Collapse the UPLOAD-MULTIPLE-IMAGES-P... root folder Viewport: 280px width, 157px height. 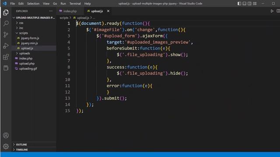pos(34,17)
